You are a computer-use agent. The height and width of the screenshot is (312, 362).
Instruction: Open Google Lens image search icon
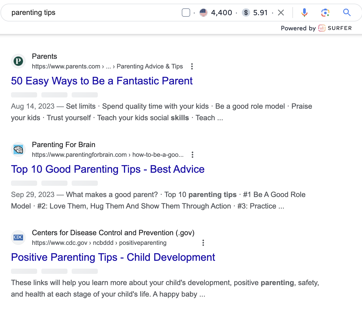(325, 13)
